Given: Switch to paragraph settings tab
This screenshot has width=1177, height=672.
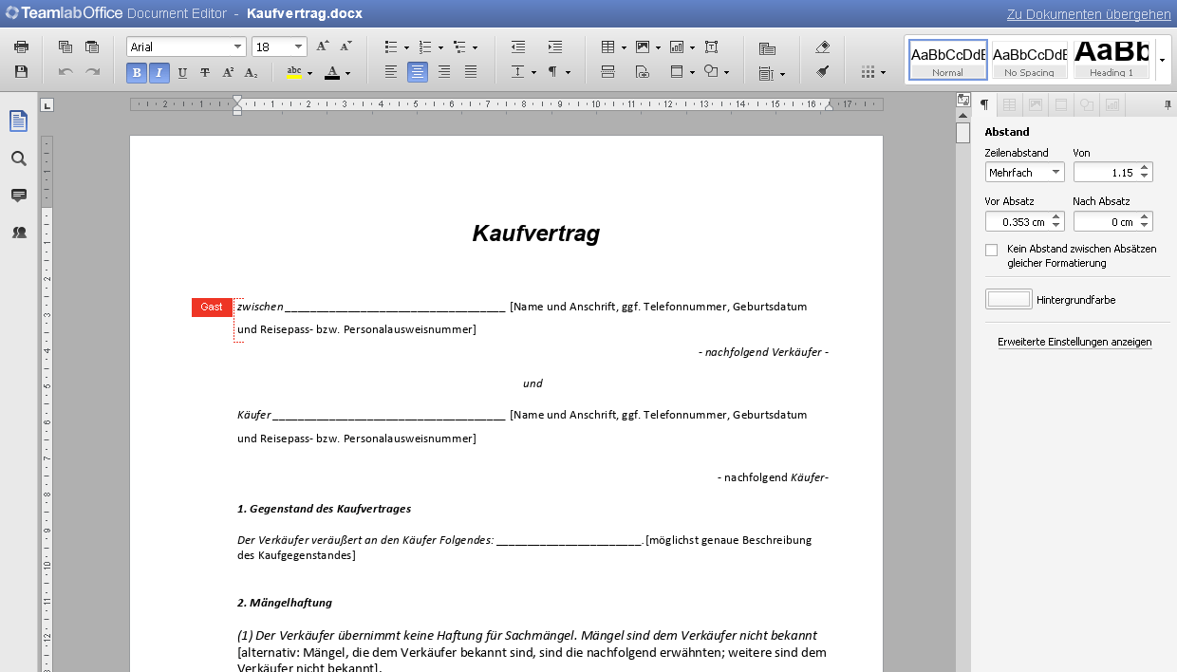Looking at the screenshot, I should [x=984, y=104].
